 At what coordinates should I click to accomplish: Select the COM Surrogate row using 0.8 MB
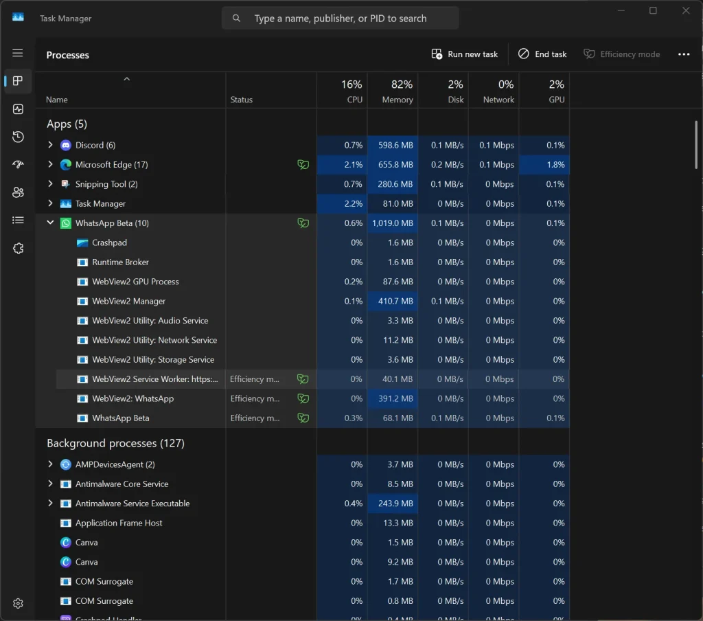302,601
